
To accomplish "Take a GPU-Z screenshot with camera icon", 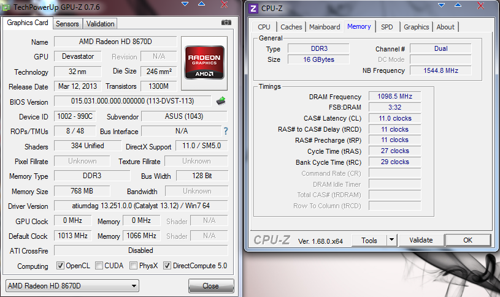I will tap(226, 23).
